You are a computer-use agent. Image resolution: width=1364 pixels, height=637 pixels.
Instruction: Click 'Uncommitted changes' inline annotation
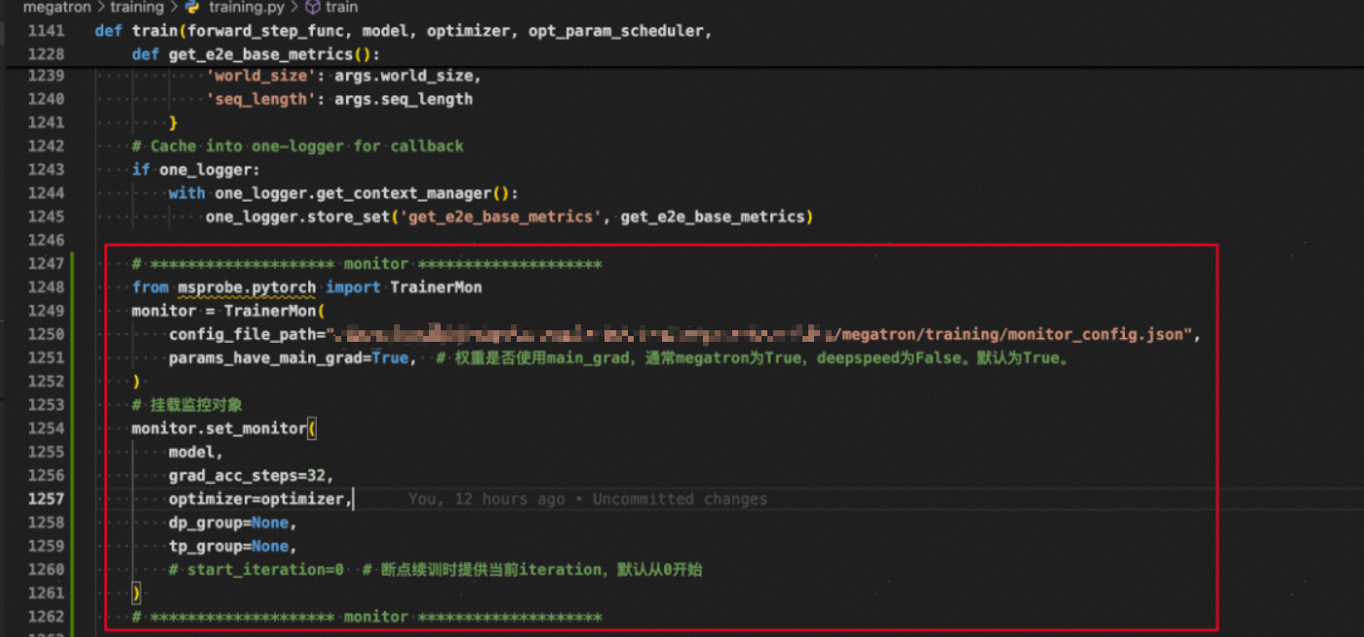click(x=680, y=499)
